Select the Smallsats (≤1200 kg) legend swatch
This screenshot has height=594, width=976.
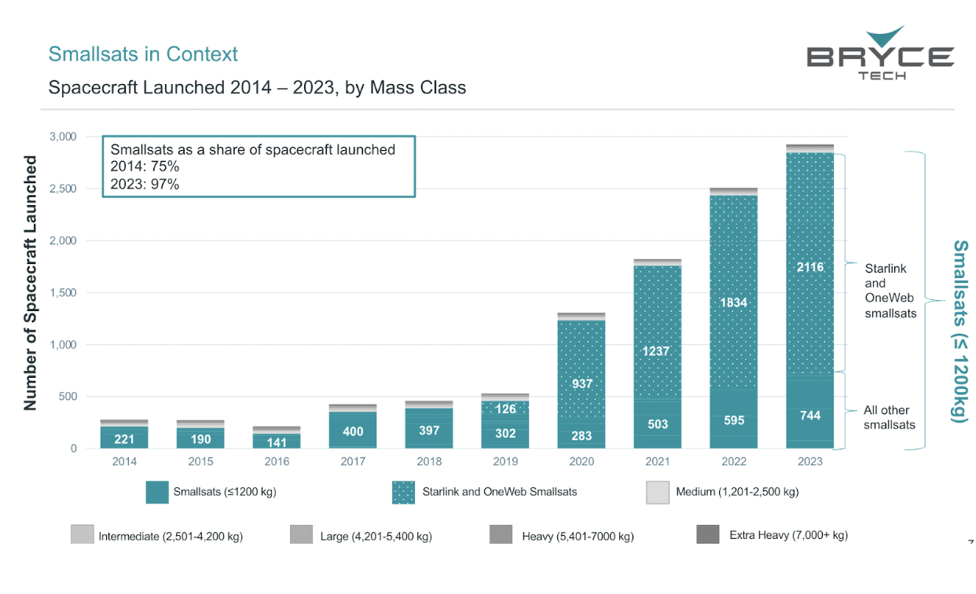(158, 491)
